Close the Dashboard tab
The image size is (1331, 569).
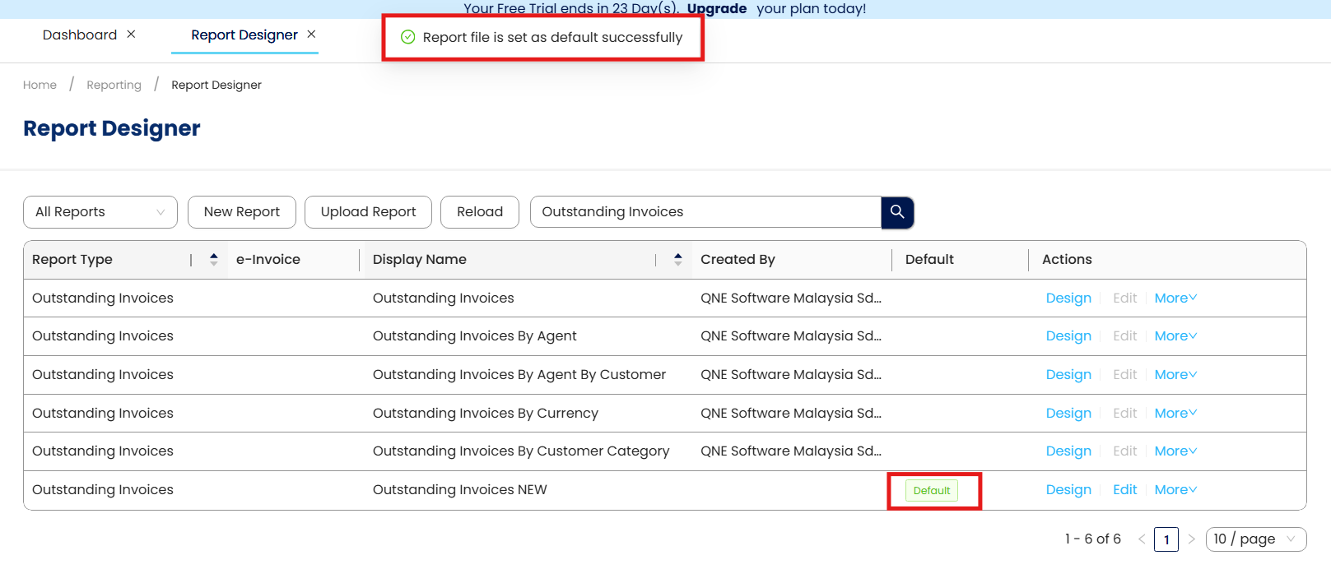131,35
